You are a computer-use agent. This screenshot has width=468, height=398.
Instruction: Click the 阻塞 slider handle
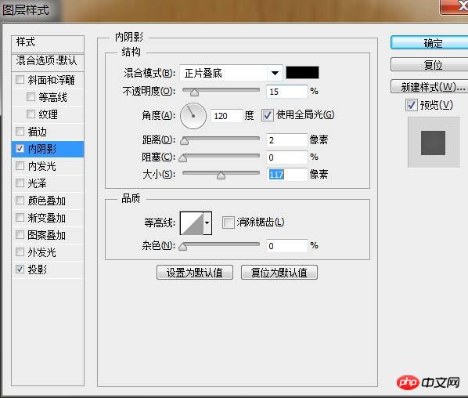coord(182,158)
